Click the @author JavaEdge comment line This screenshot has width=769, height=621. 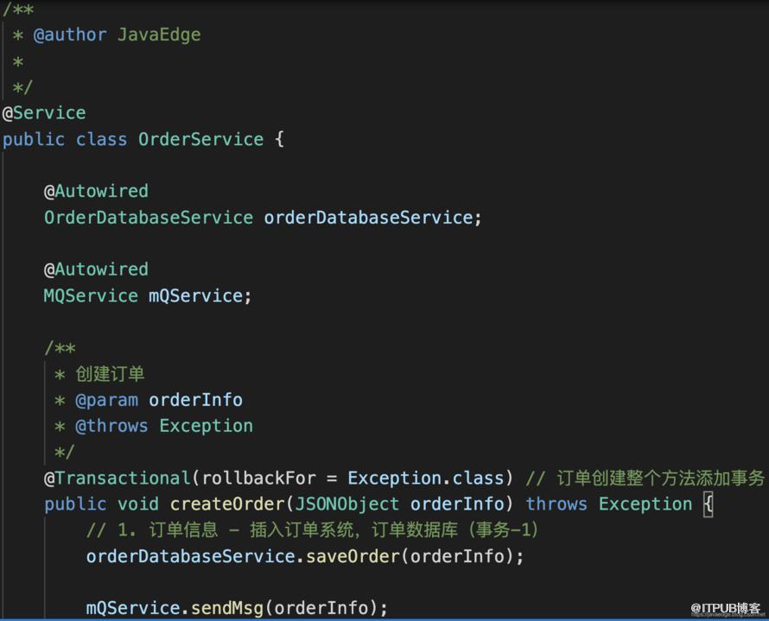coord(118,35)
